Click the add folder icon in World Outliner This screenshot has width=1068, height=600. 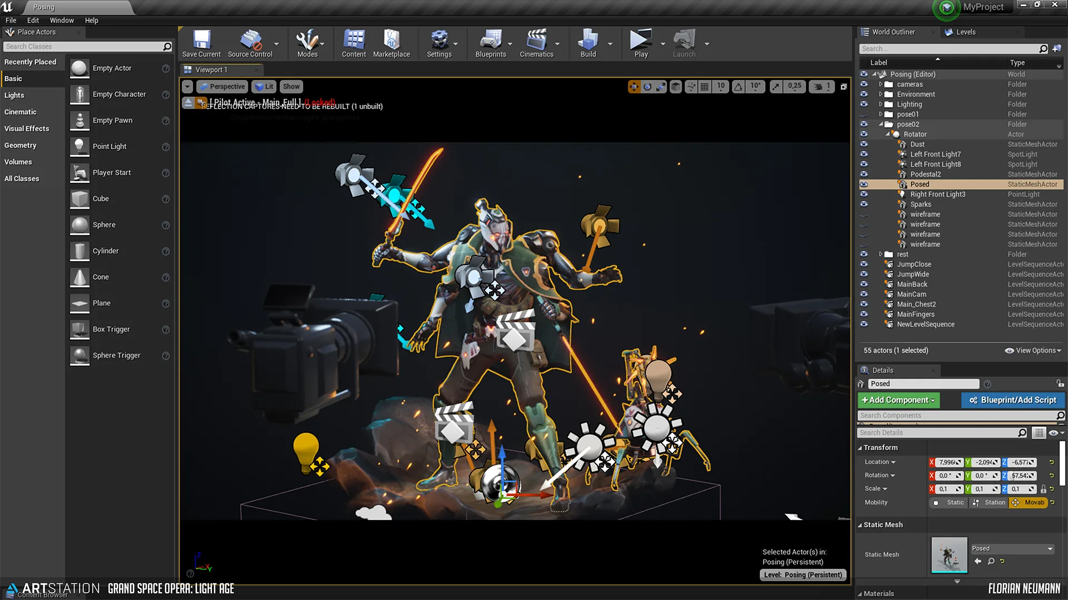(1057, 49)
